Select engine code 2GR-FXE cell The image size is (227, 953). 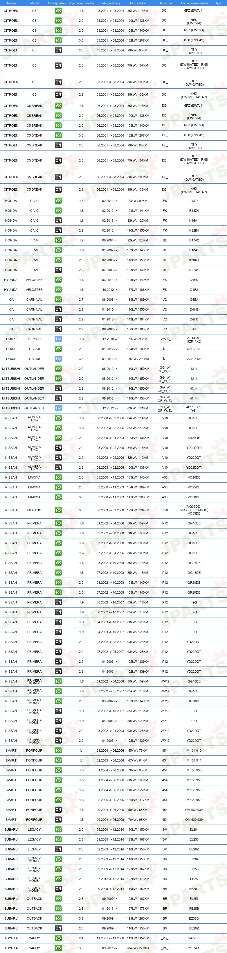[194, 359]
